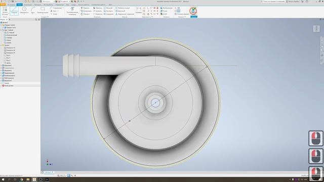The width and height of the screenshot is (324, 182).
Task: Collapse the Вид: Главный node
Action: pos(1,30)
